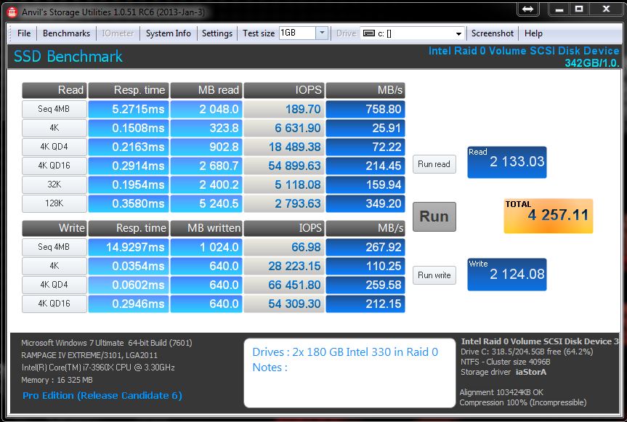627x422 pixels.
Task: Click the Run write button
Action: tap(434, 275)
